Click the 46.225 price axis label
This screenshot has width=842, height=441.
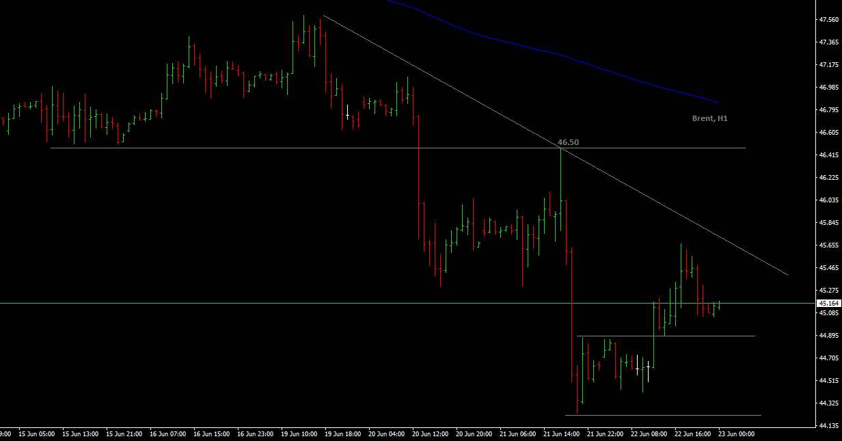(828, 178)
